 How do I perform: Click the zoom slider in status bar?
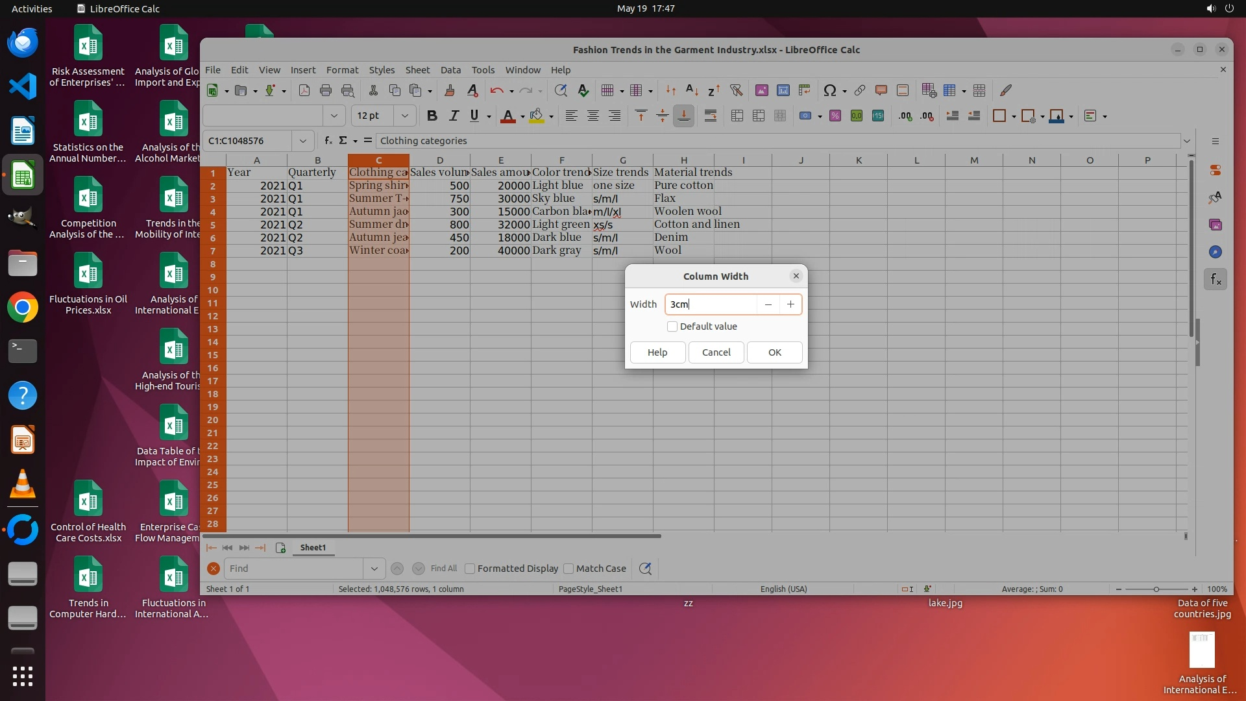coord(1156,589)
